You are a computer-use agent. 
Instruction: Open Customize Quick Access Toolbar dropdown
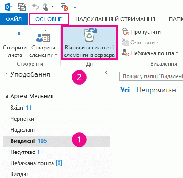(75, 7)
